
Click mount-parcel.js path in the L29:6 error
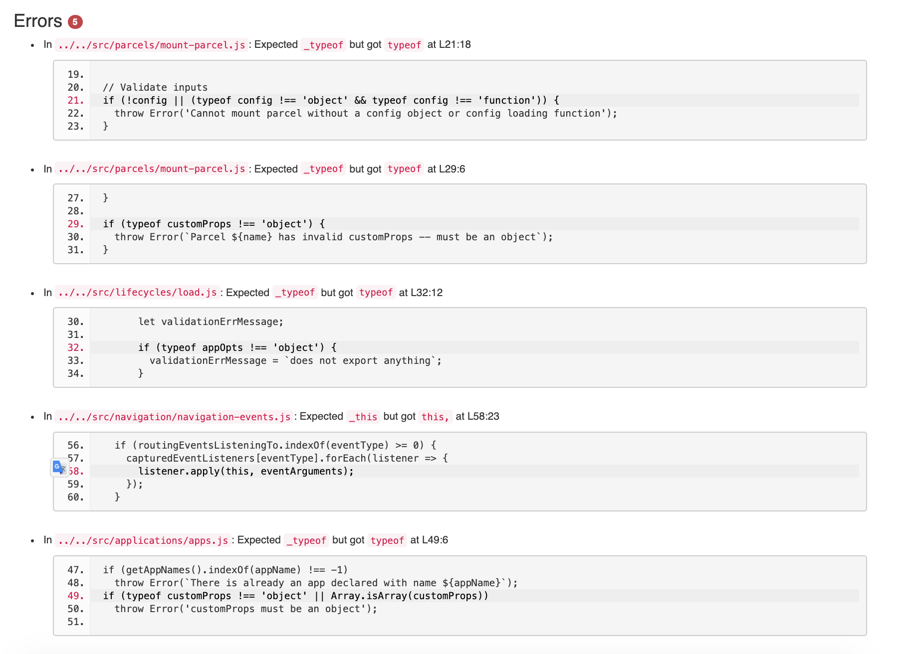(152, 169)
